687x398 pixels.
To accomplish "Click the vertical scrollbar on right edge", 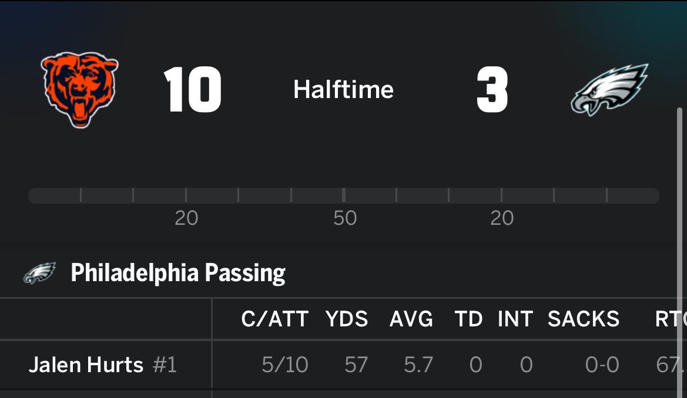I will 679,252.
